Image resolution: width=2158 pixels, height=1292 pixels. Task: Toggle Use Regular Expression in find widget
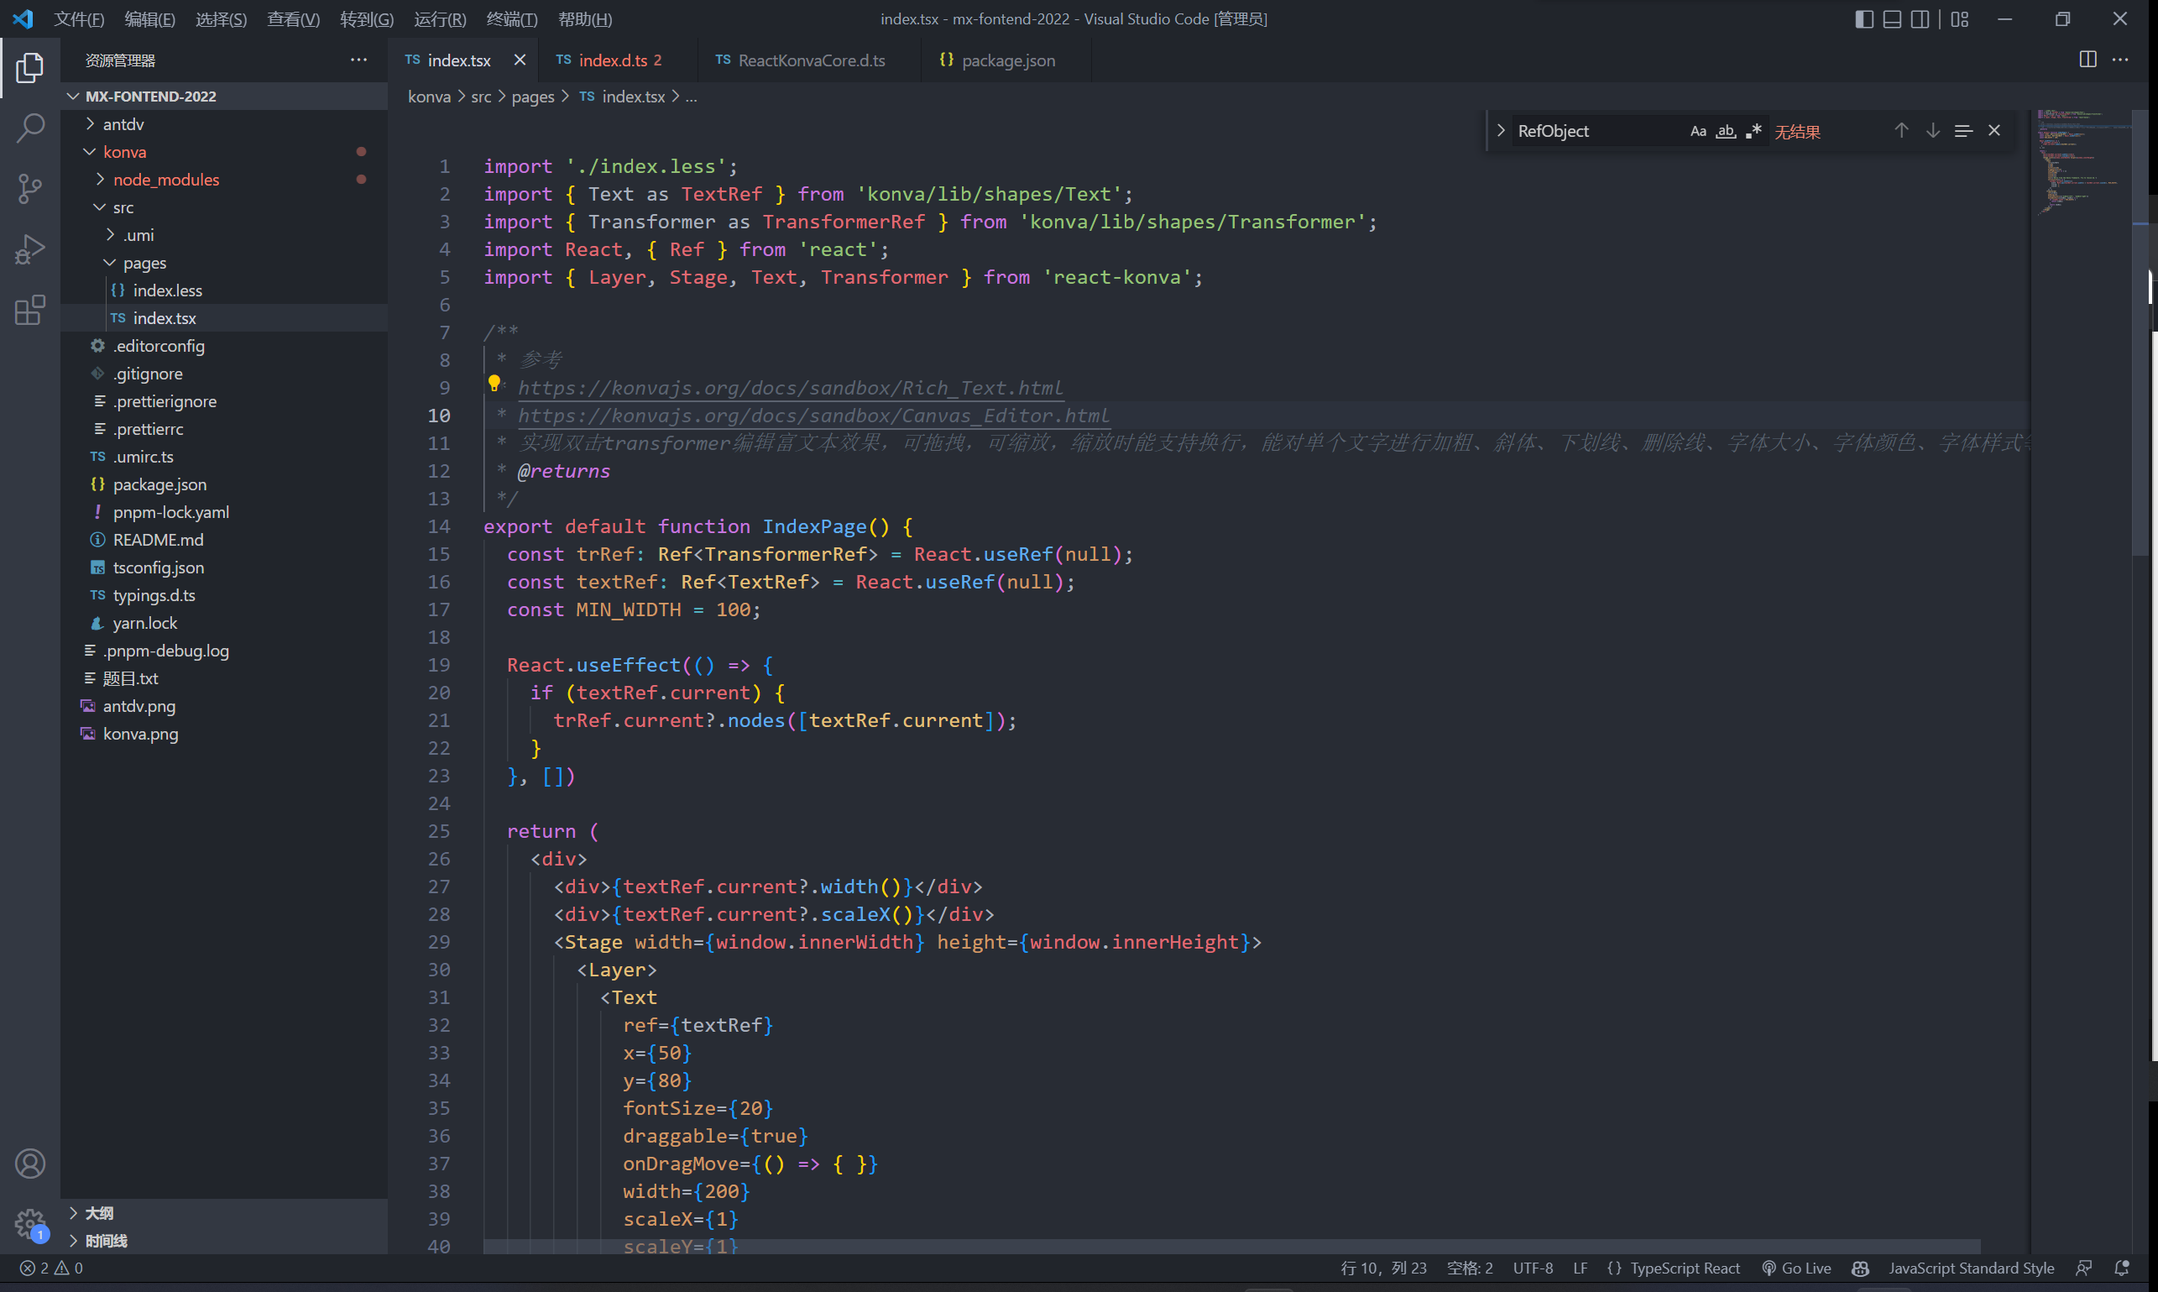tap(1753, 132)
